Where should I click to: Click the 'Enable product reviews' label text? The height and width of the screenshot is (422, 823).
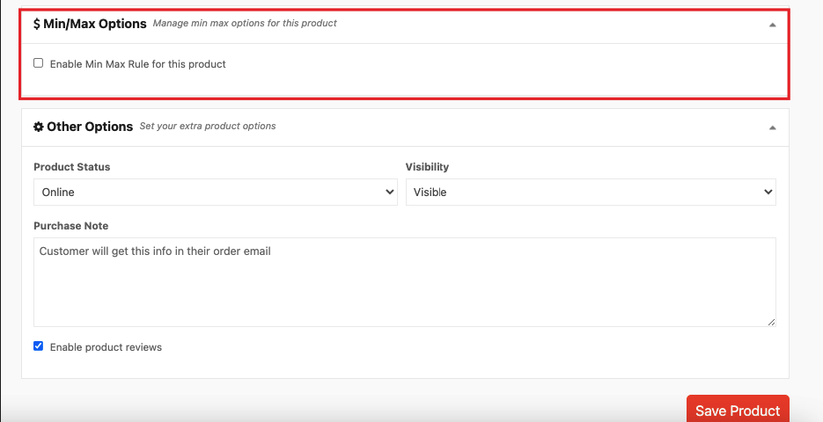[x=106, y=347]
